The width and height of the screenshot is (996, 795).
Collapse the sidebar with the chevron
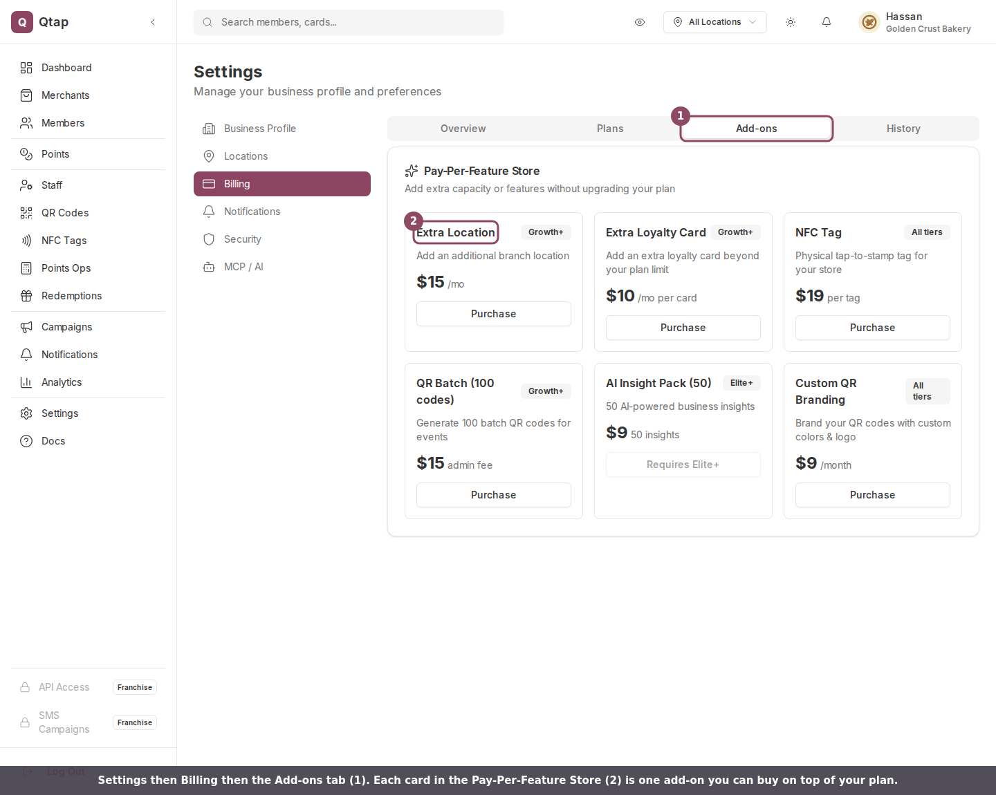153,22
